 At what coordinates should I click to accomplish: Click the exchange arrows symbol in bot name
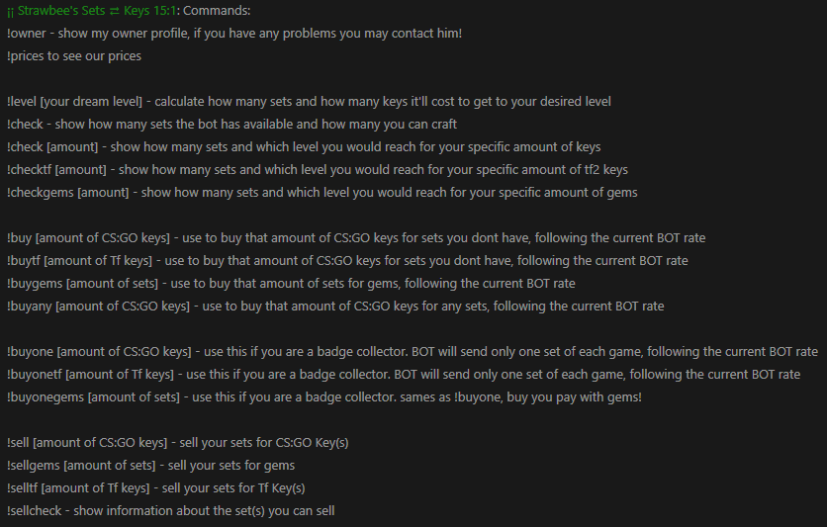(x=113, y=11)
